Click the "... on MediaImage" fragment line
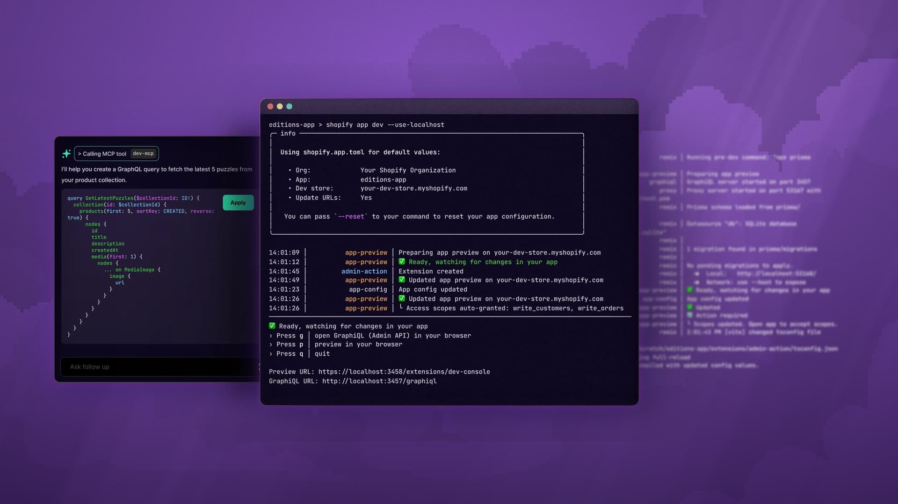898x504 pixels. (x=132, y=270)
